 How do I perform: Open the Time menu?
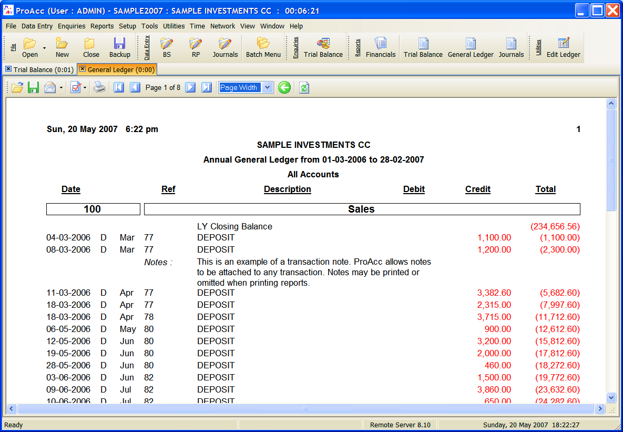pos(198,26)
